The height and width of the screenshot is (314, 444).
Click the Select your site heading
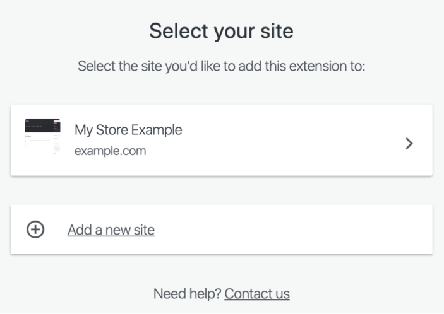click(221, 31)
